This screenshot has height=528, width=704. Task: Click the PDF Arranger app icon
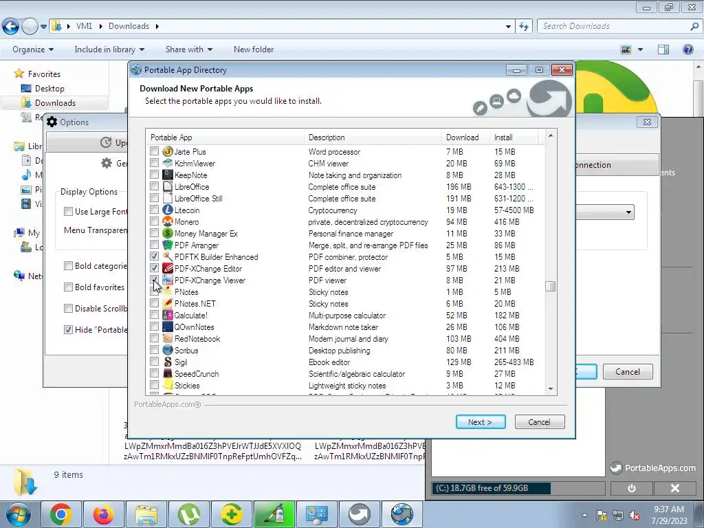click(x=168, y=245)
